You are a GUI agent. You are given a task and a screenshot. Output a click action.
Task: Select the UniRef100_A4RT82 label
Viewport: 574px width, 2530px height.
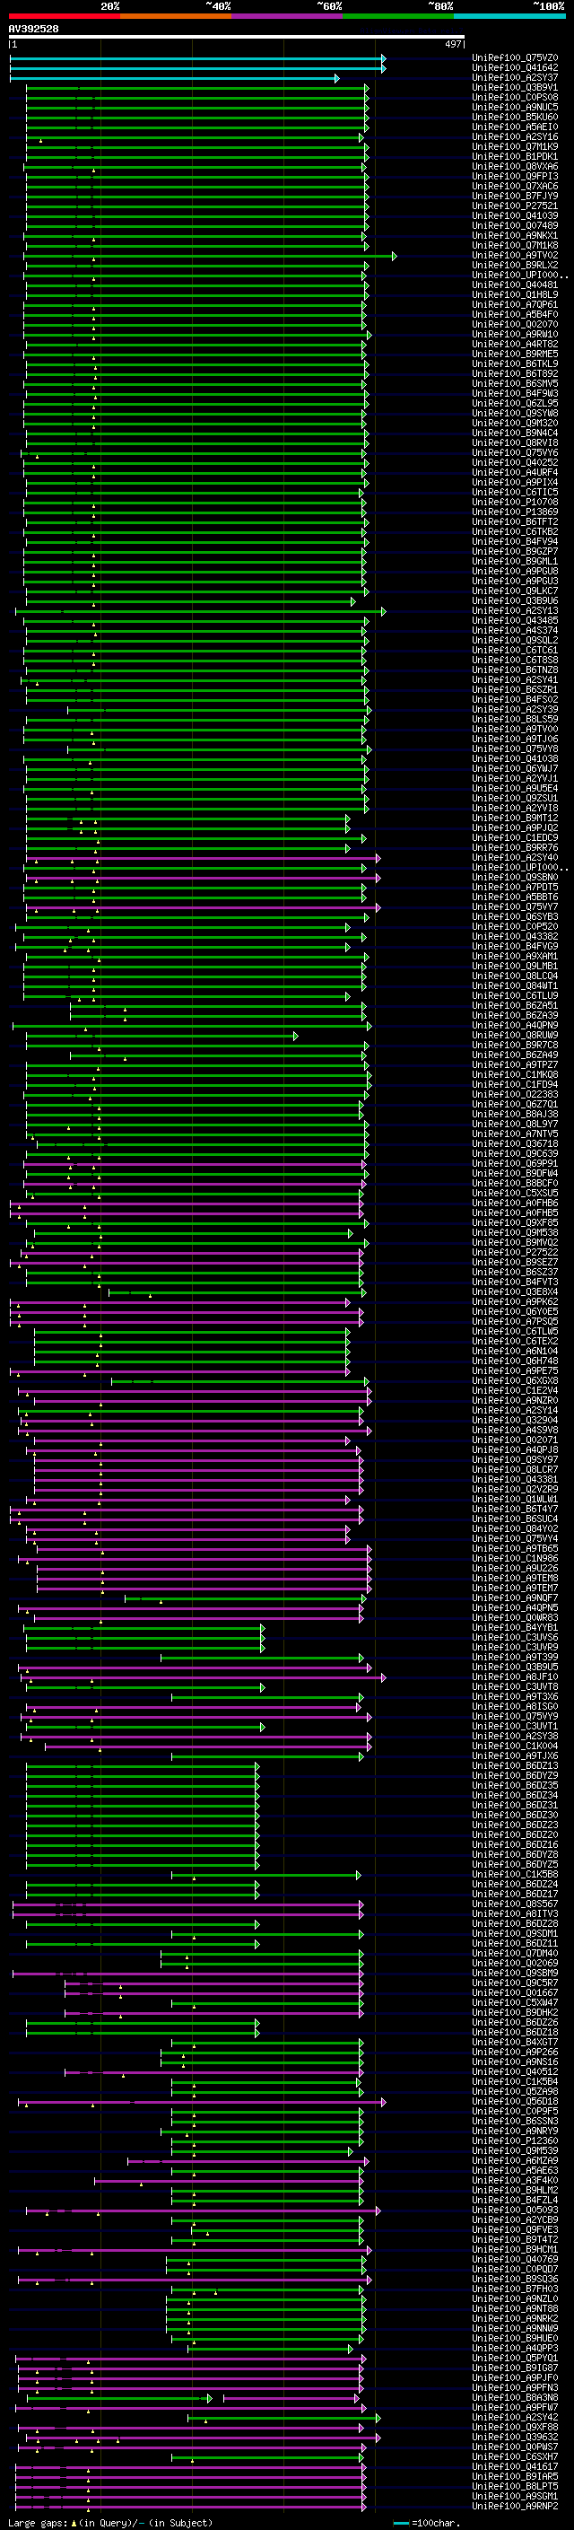(515, 344)
